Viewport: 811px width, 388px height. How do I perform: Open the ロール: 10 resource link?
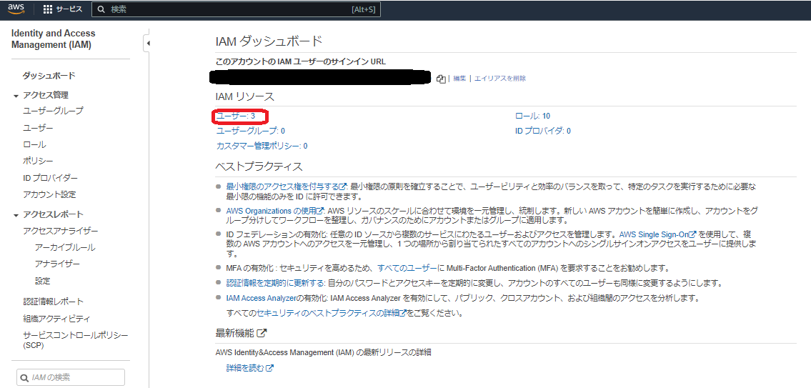(x=532, y=116)
